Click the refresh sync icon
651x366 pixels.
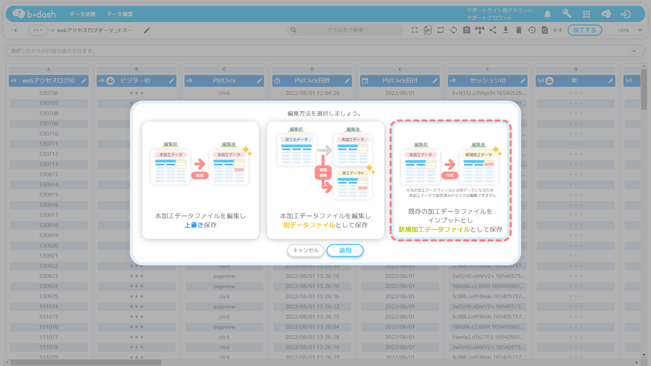454,30
